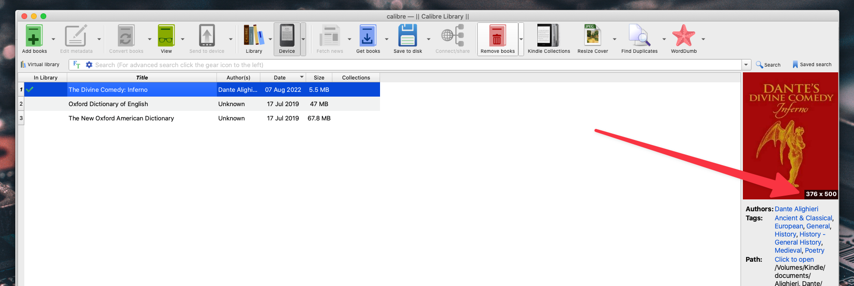The image size is (854, 286).
Task: Click the Fetch news icon
Action: (x=329, y=36)
